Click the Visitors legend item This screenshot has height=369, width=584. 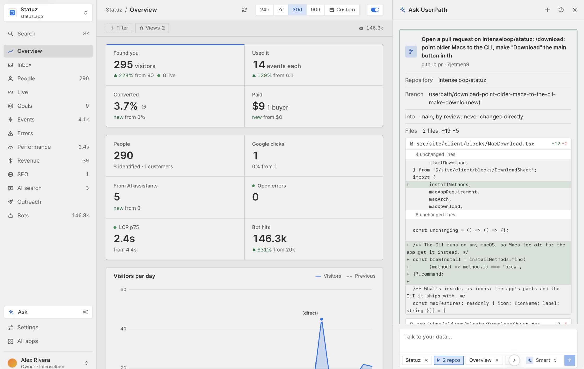pyautogui.click(x=328, y=276)
